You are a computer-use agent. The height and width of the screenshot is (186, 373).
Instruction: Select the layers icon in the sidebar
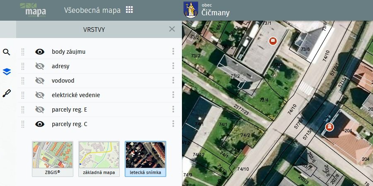click(x=7, y=72)
